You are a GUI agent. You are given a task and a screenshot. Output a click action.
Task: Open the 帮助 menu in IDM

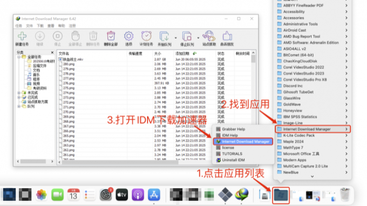pos(62,26)
